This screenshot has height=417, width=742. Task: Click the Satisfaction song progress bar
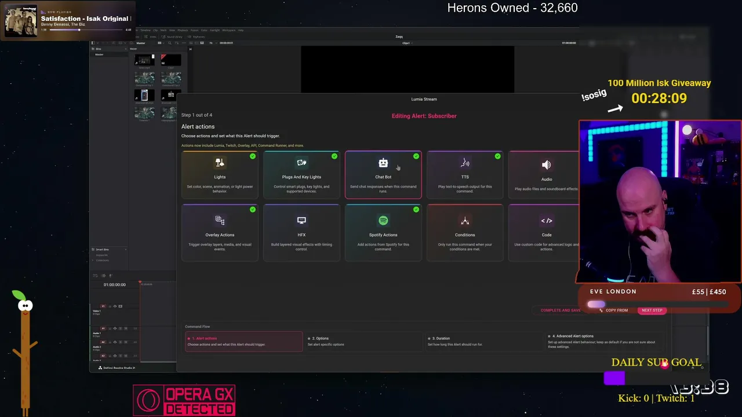point(86,30)
